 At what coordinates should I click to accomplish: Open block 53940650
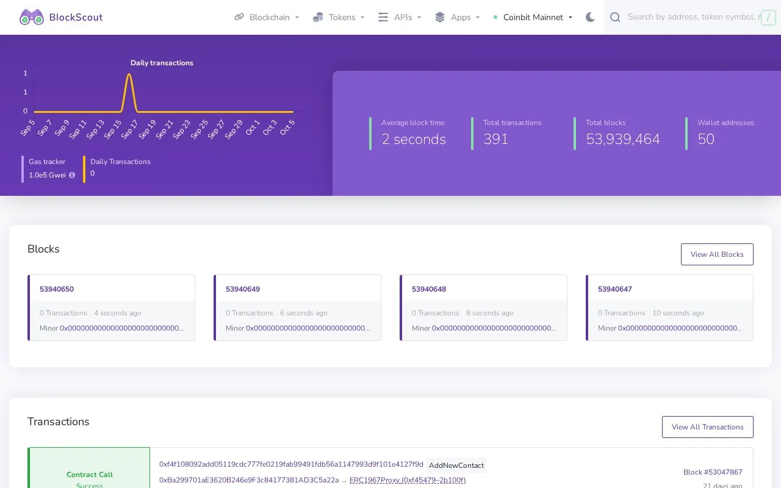pyautogui.click(x=57, y=289)
